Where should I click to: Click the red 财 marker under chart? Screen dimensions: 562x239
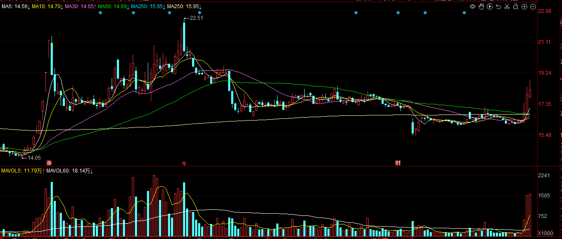398,163
